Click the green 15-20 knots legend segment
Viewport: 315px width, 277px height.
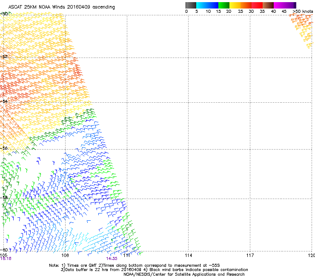(224, 5)
